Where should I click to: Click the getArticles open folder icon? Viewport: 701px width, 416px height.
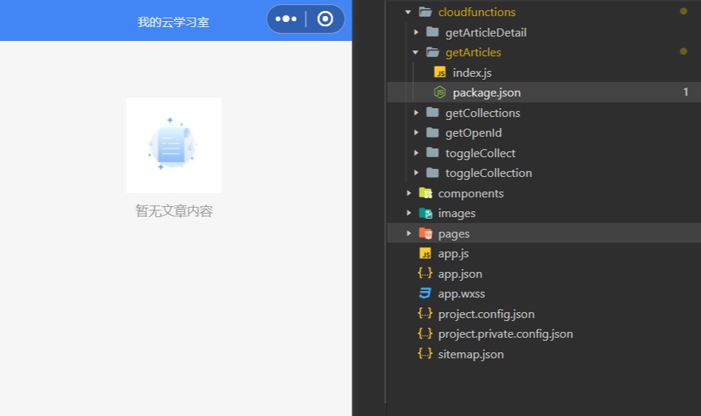tap(433, 52)
